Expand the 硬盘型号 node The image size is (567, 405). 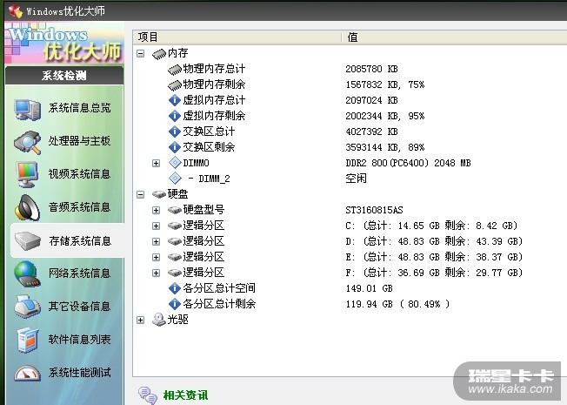click(156, 211)
